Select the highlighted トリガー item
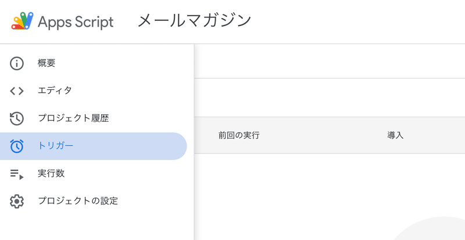 (94, 146)
